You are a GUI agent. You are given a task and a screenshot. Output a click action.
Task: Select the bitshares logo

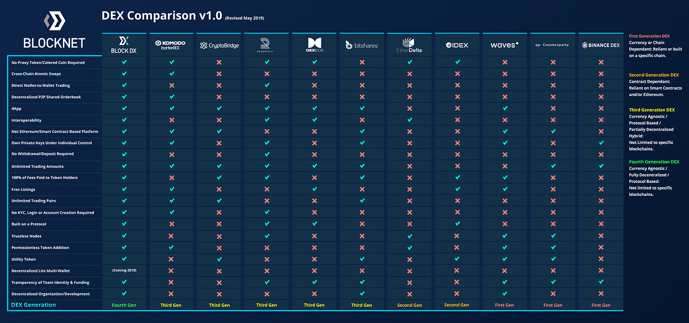(x=362, y=45)
